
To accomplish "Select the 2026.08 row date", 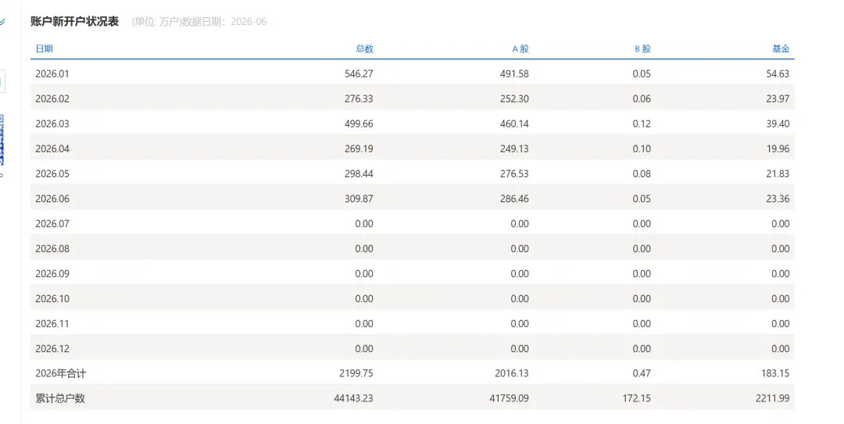I will click(x=52, y=248).
